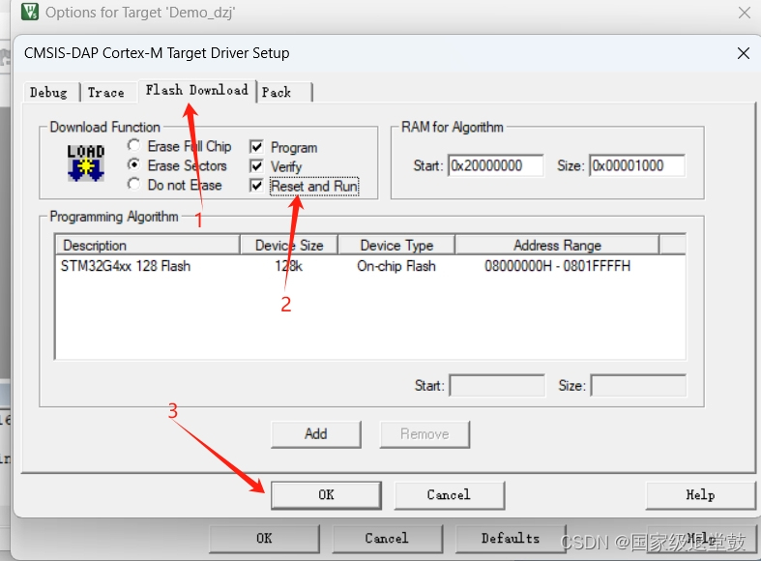Image resolution: width=761 pixels, height=561 pixels.
Task: Edit RAM for Algorithm Size field
Action: click(x=637, y=166)
